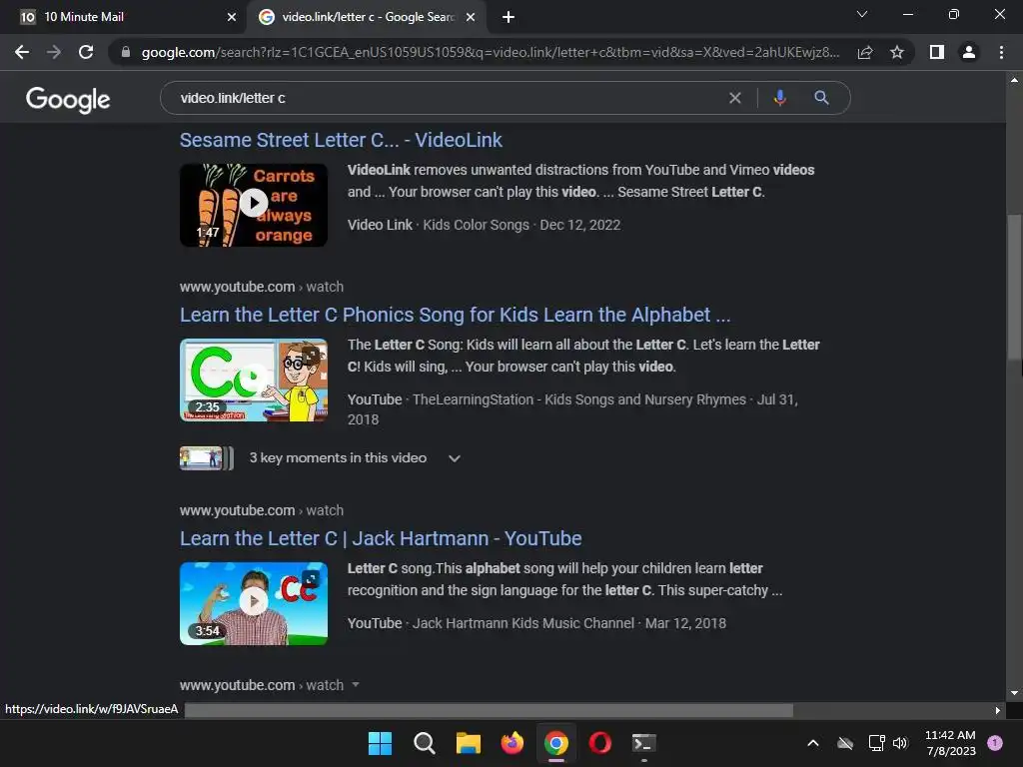Open Windows taskbar search
1023x767 pixels.
click(424, 743)
